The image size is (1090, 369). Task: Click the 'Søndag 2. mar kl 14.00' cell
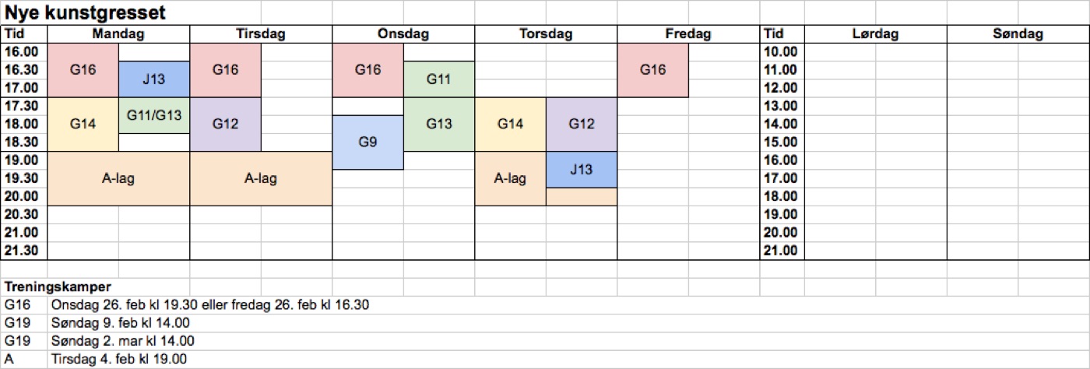coord(122,341)
